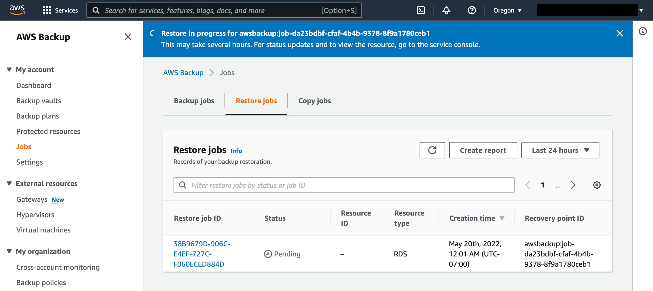Open table preferences gear icon
Screen dimensions: 653x291
597,185
